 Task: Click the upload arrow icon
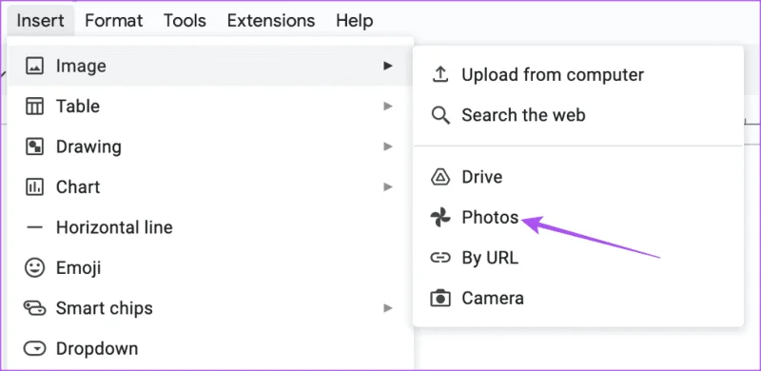tap(439, 75)
